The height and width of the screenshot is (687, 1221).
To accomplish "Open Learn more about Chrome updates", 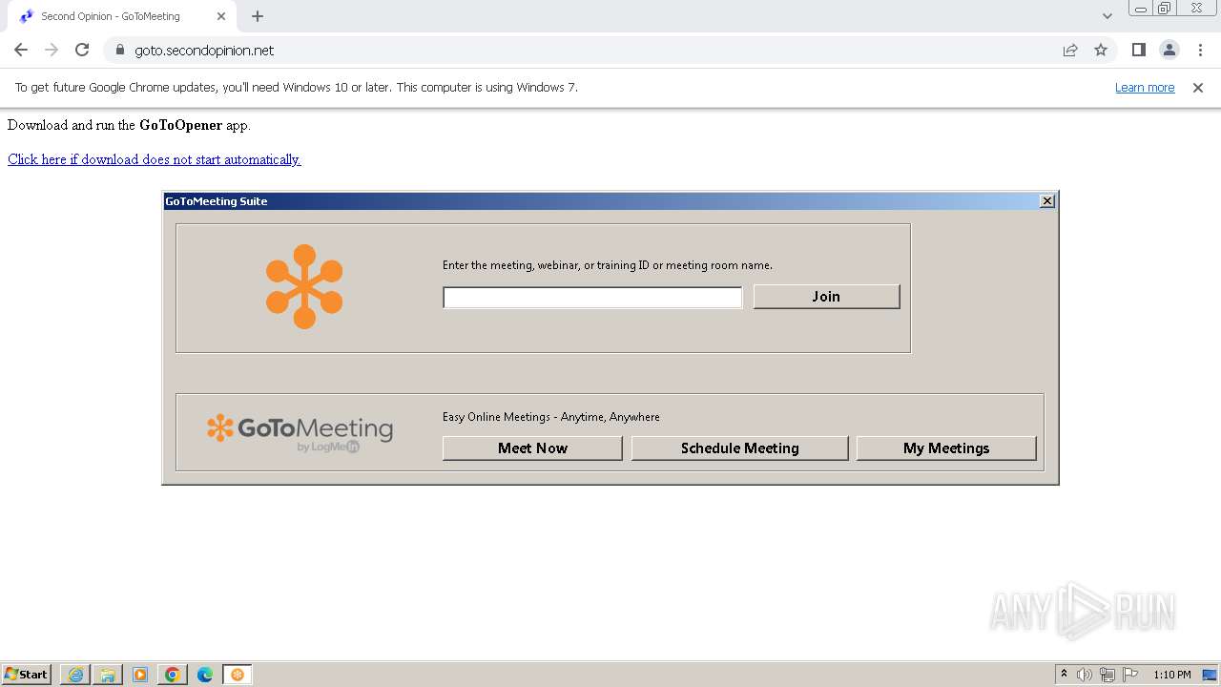I will pyautogui.click(x=1145, y=87).
